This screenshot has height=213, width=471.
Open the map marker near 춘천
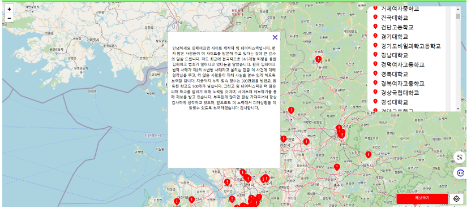[318, 59]
